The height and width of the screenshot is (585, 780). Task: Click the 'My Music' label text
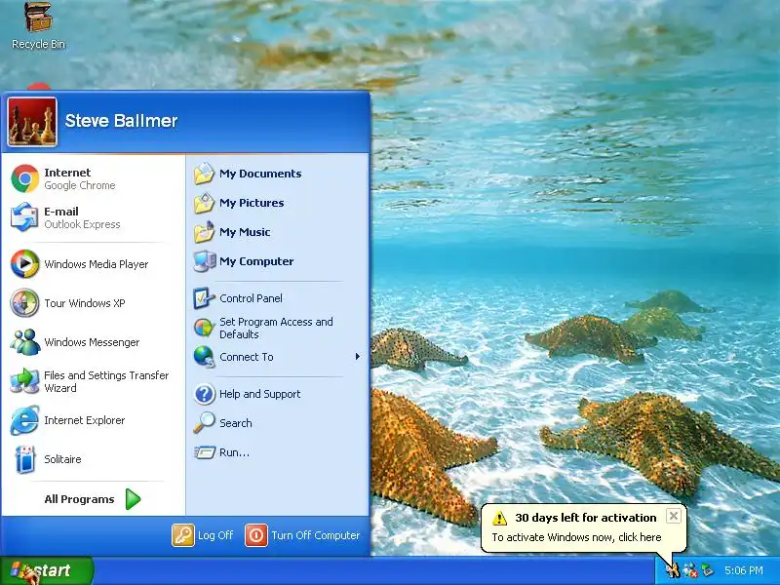245,232
